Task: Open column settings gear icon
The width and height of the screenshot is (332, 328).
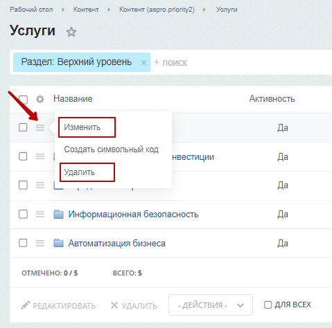Action: point(40,99)
